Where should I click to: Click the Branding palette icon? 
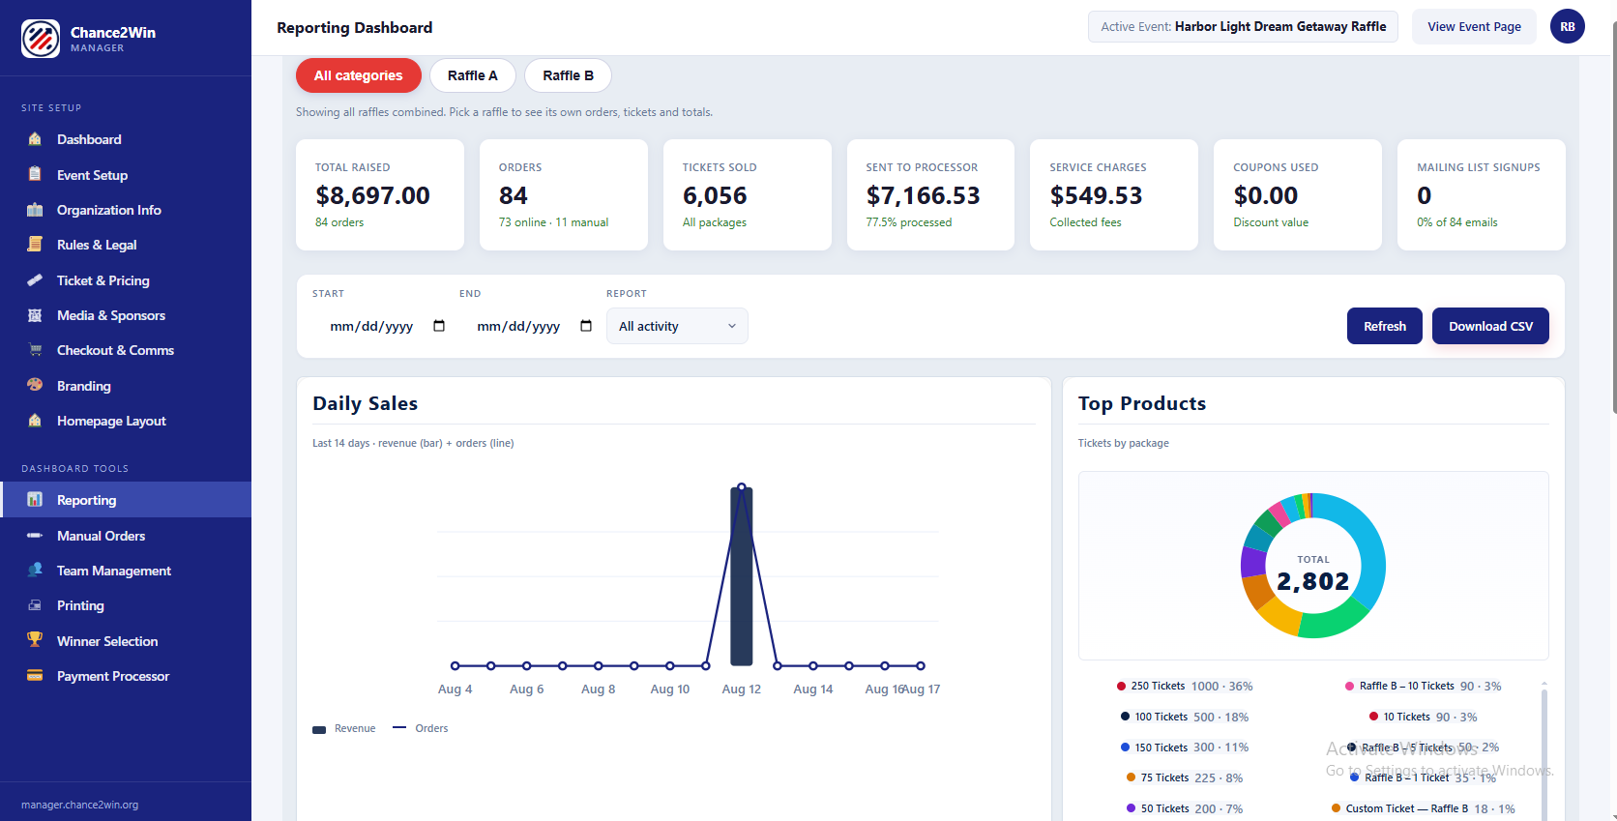35,385
